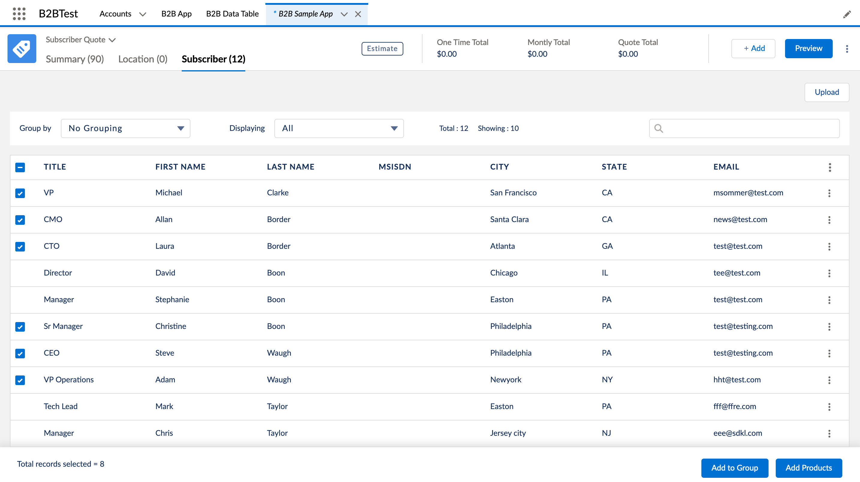Viewport: 860px width, 482px height.
Task: Expand the Accounts navigation dropdown chevron
Action: click(x=142, y=14)
